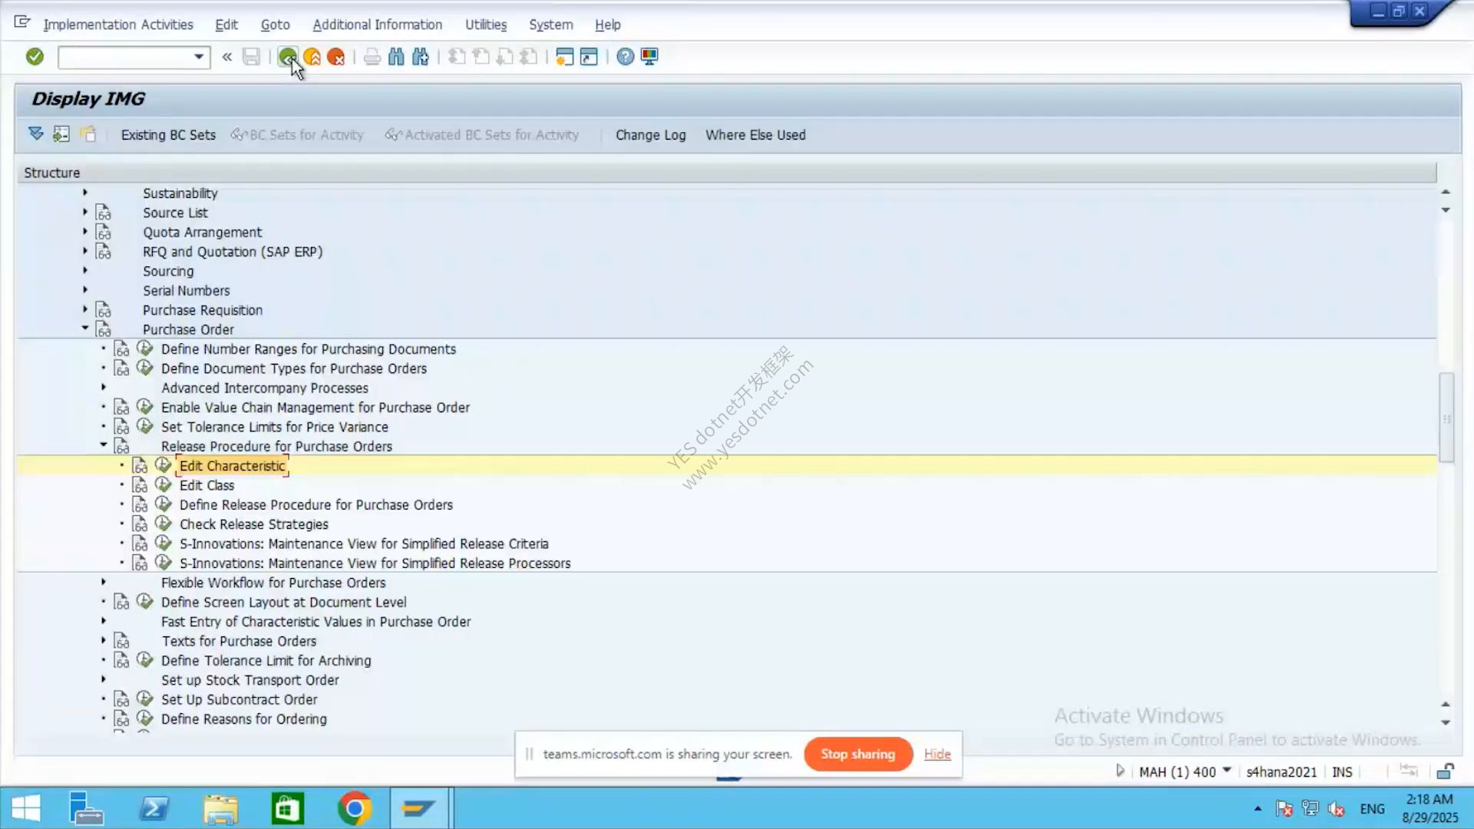Click the vertical scrollbar thumb of structure tree
Screen dimensions: 1474x829
(1446, 417)
